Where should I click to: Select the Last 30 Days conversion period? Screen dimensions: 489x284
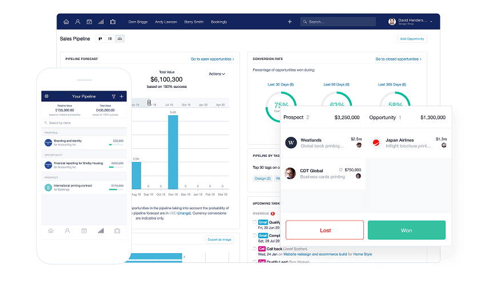pyautogui.click(x=280, y=84)
